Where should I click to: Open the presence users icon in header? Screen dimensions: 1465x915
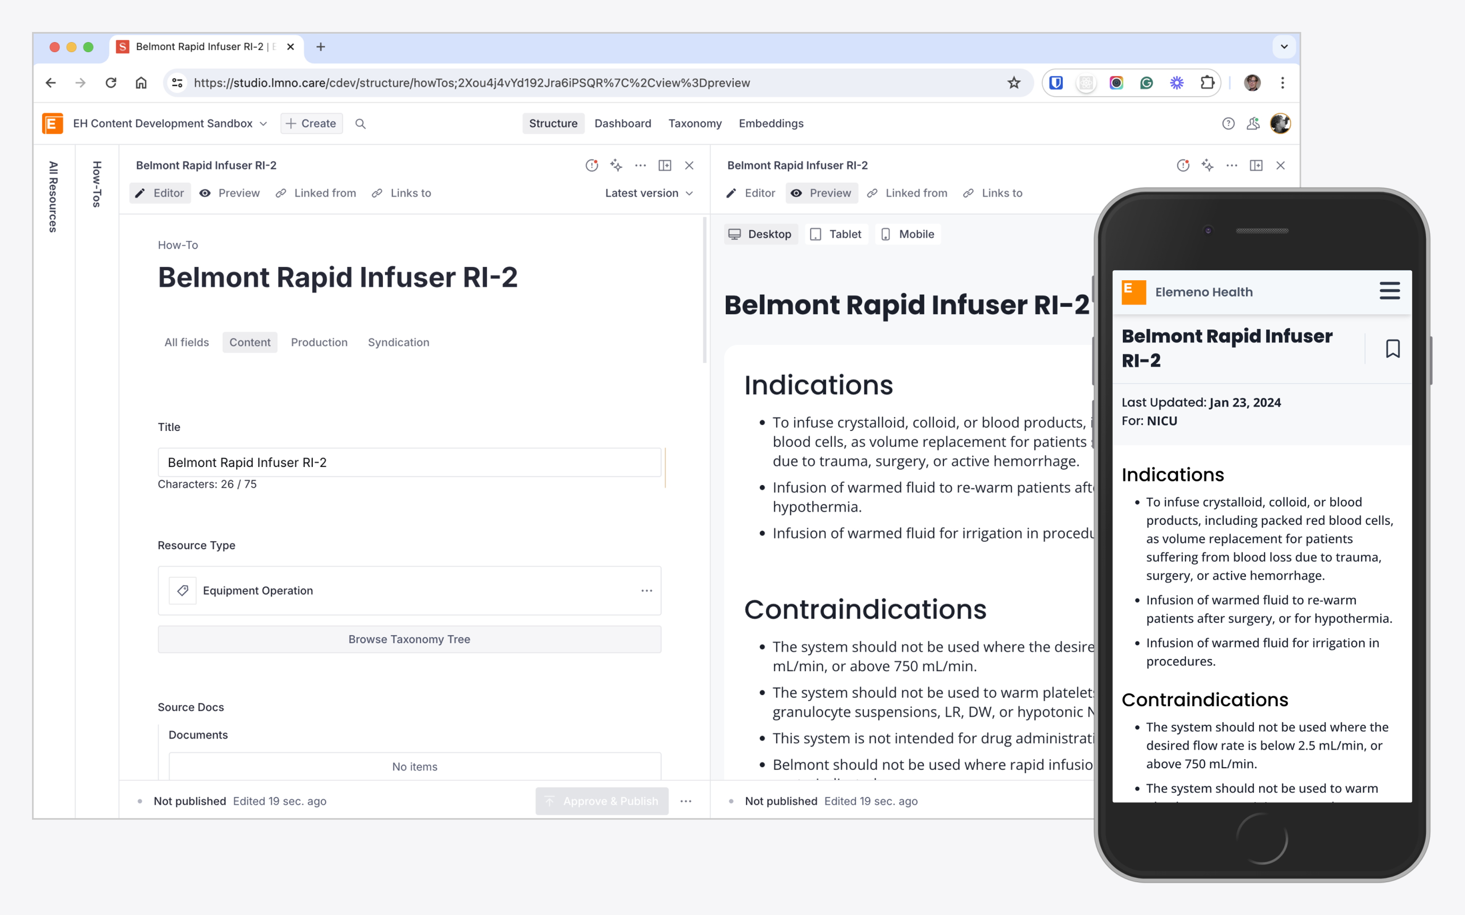click(x=1253, y=124)
